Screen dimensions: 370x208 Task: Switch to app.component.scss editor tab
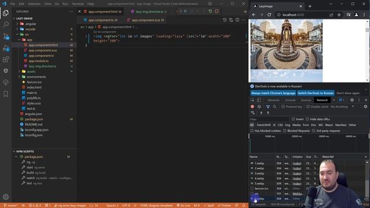(145, 20)
